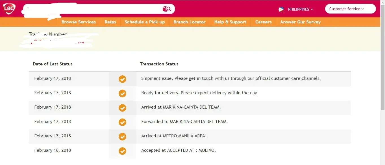Expand the Customer Service dropdown
Viewport: 385px width, 165px height.
click(350, 9)
